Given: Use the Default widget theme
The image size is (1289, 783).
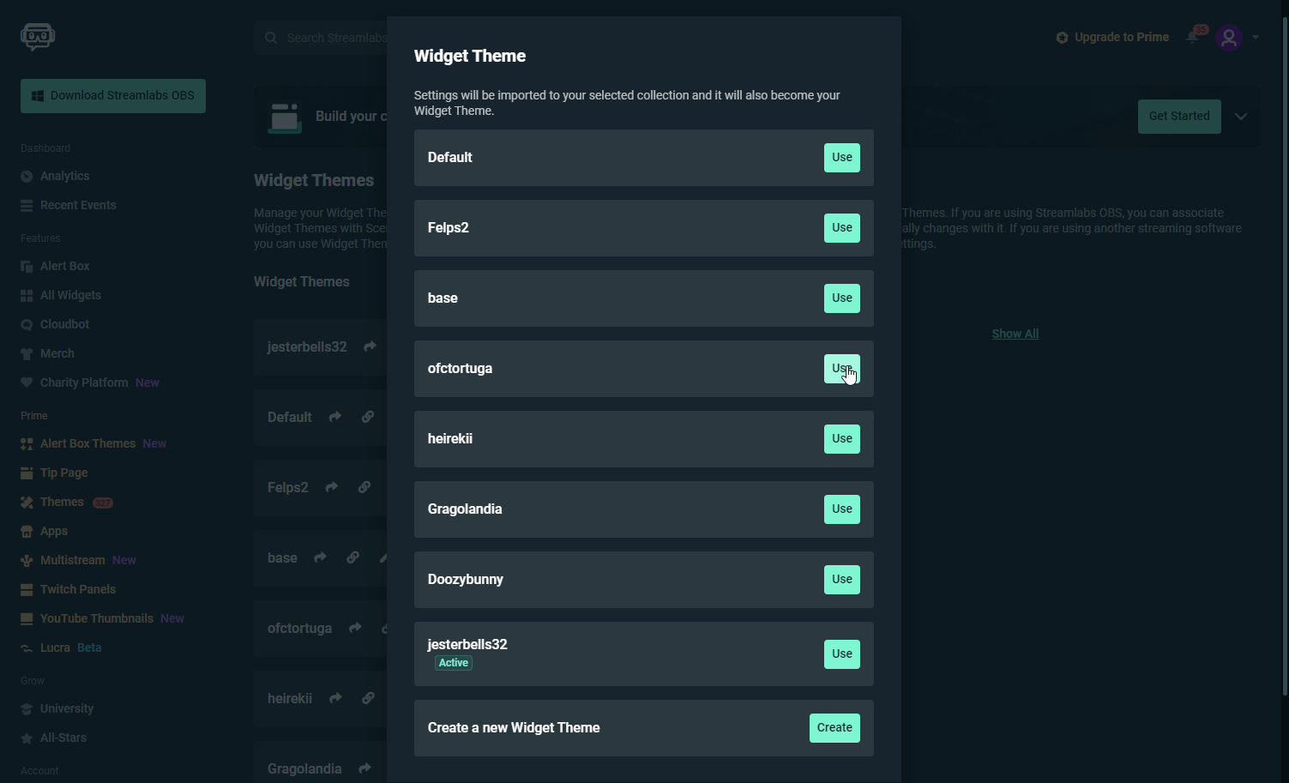Looking at the screenshot, I should click(x=841, y=158).
